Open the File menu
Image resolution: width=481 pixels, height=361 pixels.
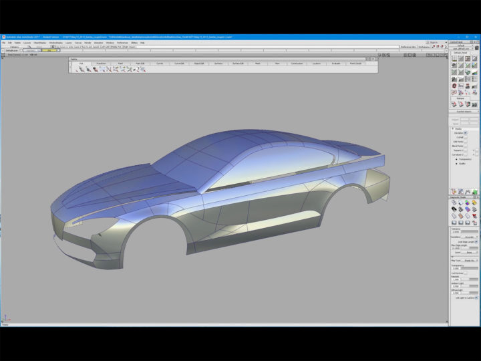pyautogui.click(x=4, y=43)
